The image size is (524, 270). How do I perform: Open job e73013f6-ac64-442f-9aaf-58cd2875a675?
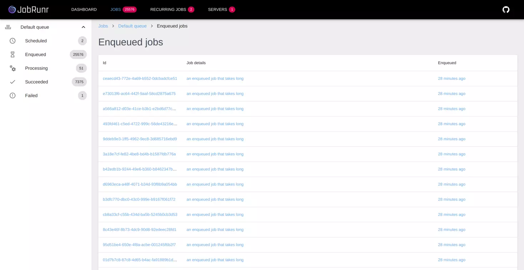139,94
